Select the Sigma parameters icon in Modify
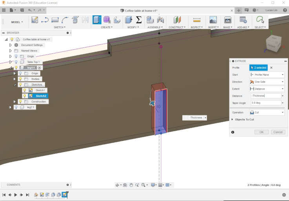 tap(139, 20)
